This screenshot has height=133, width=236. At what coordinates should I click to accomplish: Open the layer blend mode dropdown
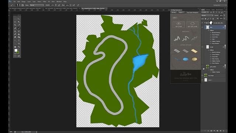[207, 16]
